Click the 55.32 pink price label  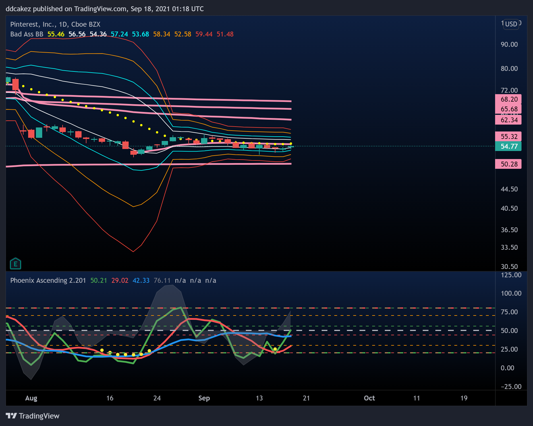509,137
